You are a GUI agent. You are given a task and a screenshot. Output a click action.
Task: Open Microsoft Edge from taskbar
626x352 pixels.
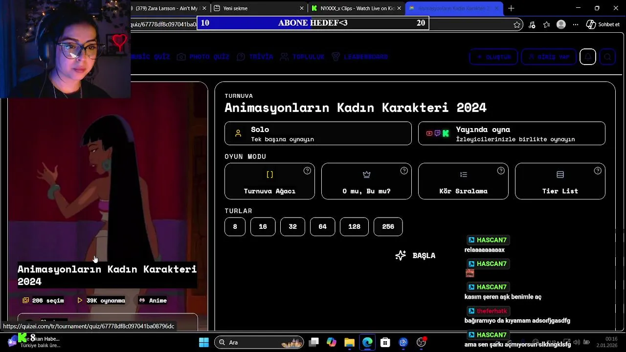coord(367,342)
